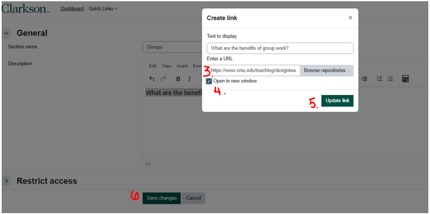430x214 pixels.
Task: Click the Cancel button
Action: [x=194, y=198]
